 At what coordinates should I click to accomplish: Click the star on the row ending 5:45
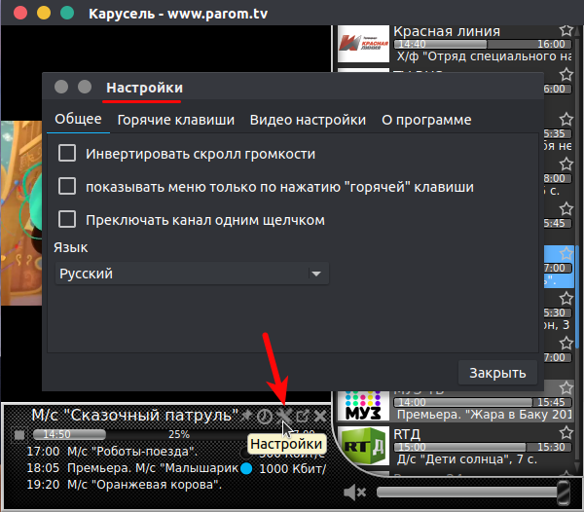pos(566,209)
